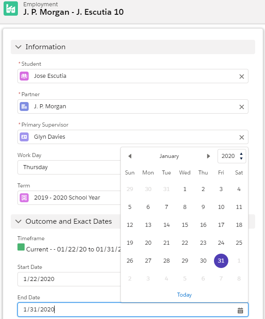This screenshot has width=265, height=319.
Task: Click the contact icon beside Glyn Davies
Action: [24, 137]
